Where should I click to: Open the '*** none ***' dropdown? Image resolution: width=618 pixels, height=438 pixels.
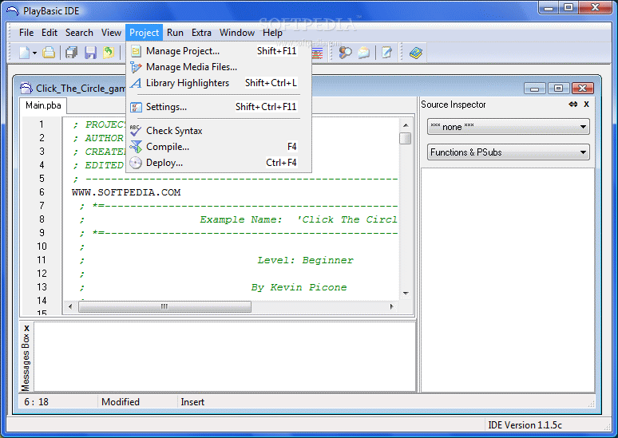[509, 127]
